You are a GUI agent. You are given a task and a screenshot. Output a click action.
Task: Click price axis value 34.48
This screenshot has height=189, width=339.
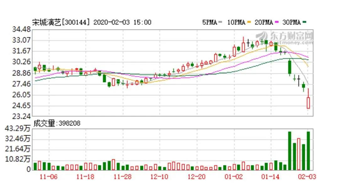[22, 29]
